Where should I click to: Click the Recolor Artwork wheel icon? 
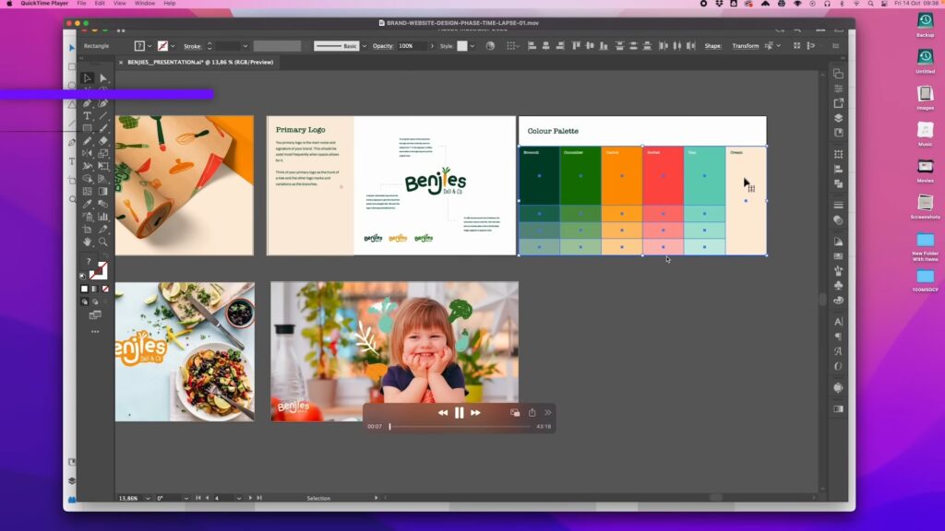[490, 46]
